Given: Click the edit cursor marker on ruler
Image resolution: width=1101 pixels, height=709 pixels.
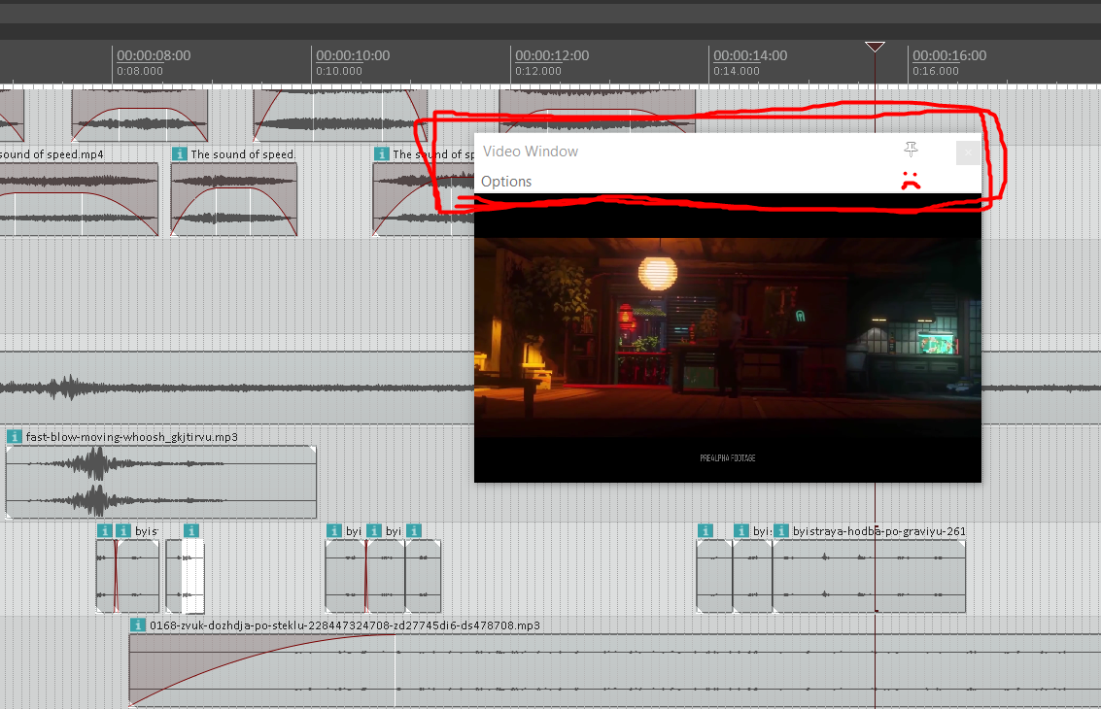Looking at the screenshot, I should 875,47.
